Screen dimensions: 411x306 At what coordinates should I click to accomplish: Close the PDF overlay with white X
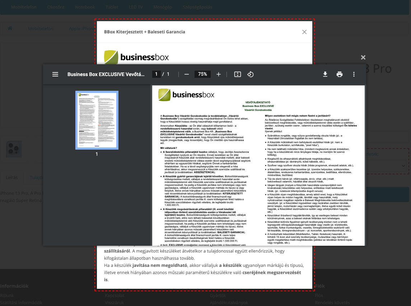[x=363, y=57]
